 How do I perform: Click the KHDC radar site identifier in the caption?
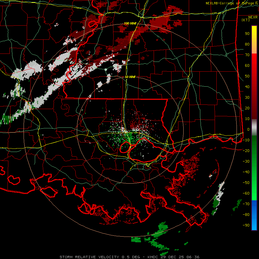[153, 257]
